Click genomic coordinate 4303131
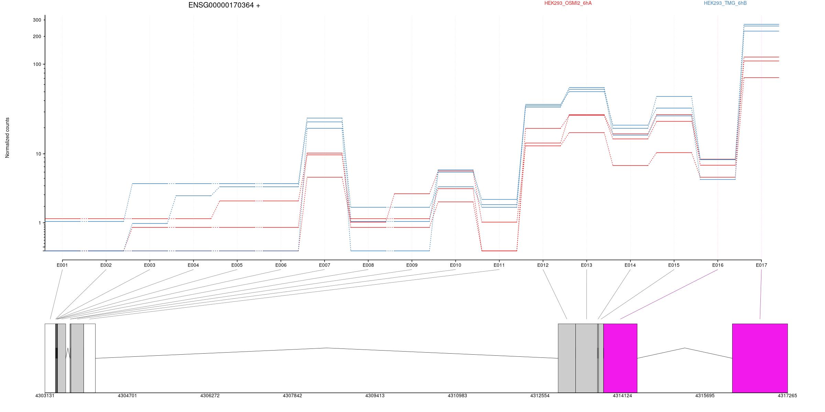This screenshot has height=412, width=825. [x=45, y=396]
